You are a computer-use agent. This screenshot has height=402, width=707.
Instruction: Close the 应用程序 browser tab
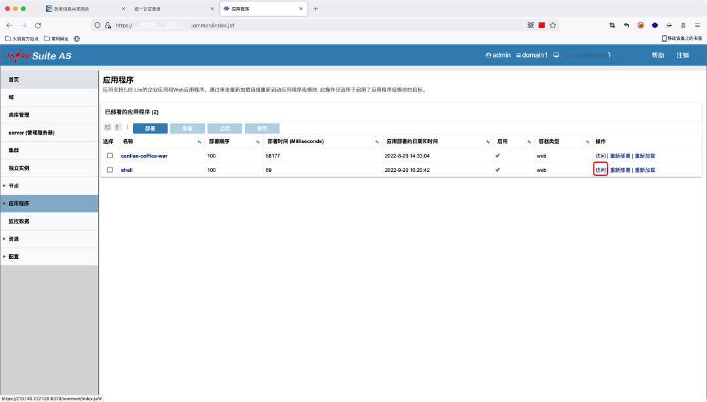tap(300, 9)
